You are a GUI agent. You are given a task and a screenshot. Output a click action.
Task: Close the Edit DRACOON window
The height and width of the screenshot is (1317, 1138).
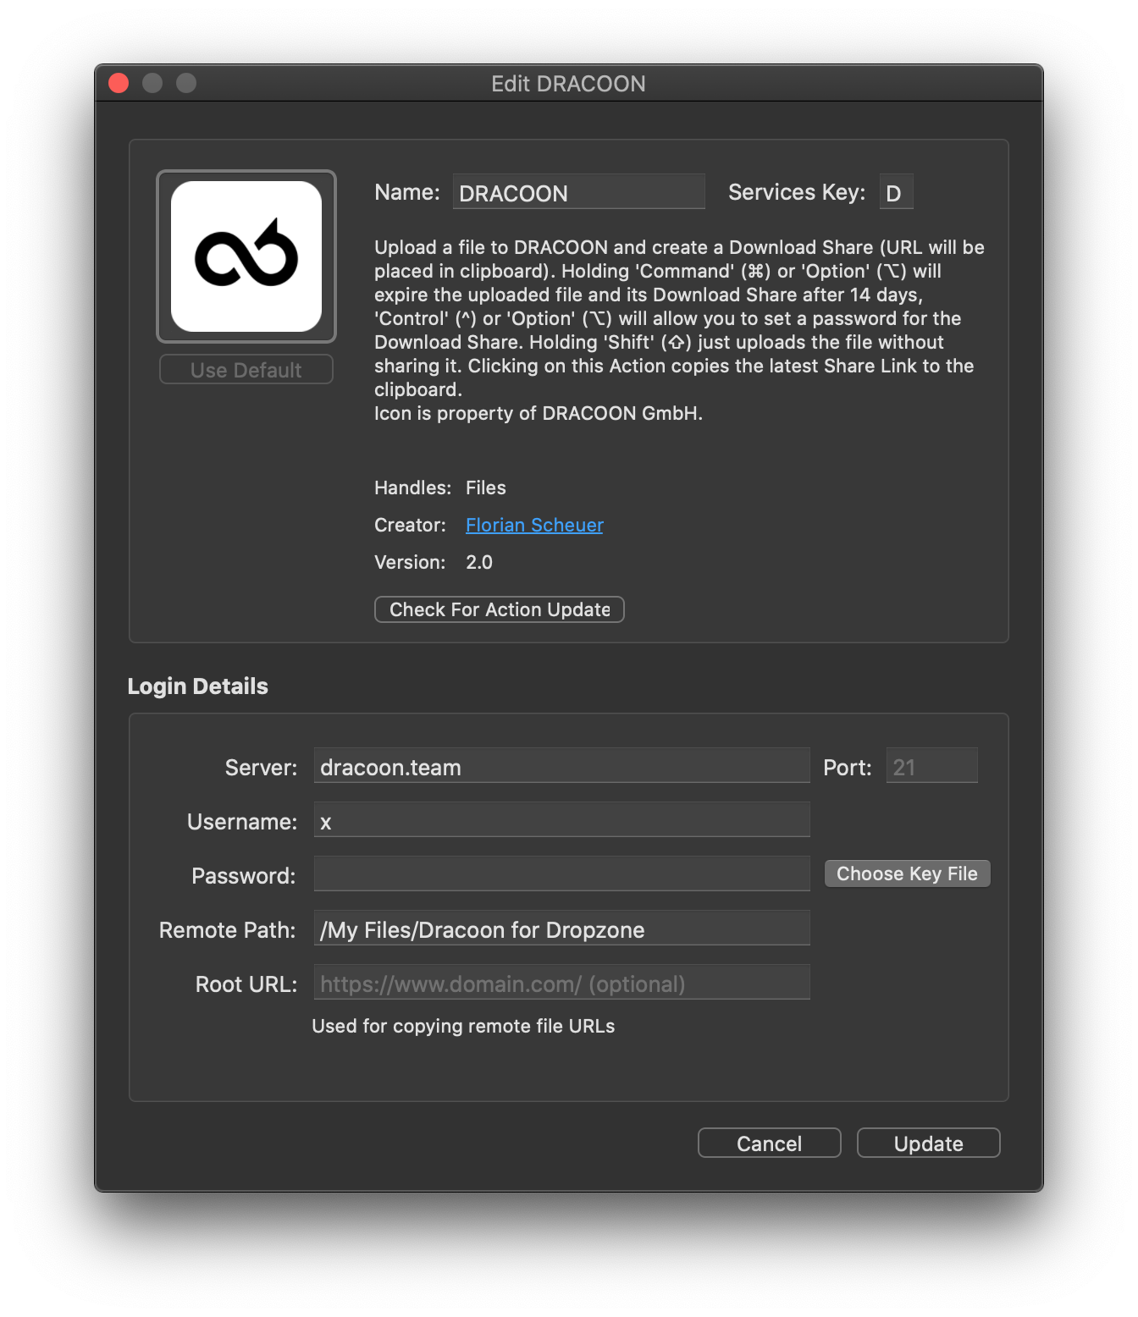tap(119, 82)
